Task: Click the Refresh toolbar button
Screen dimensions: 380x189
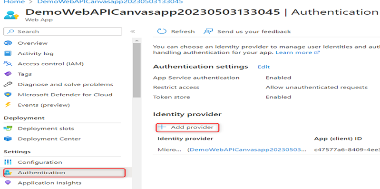Action: click(176, 31)
